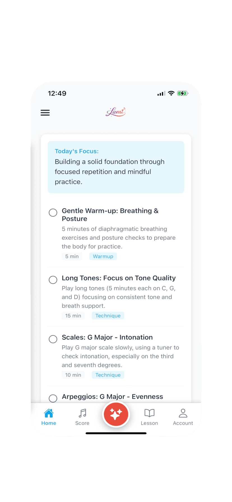Screen dimensions: 232x502
Task: Tap the Wi-Fi status icon
Action: point(171,93)
